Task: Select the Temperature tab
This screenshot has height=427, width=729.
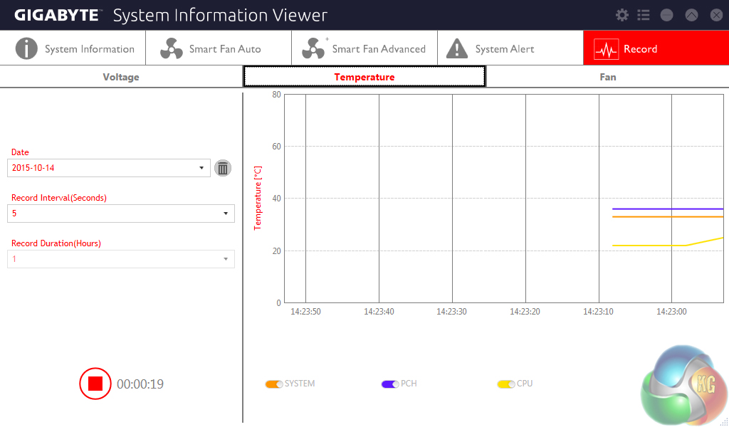Action: pyautogui.click(x=364, y=77)
